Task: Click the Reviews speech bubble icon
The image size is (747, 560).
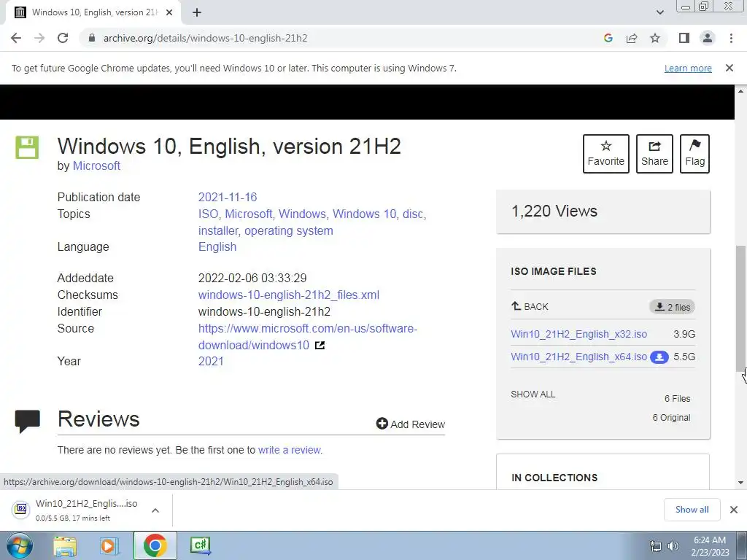Action: tap(27, 421)
